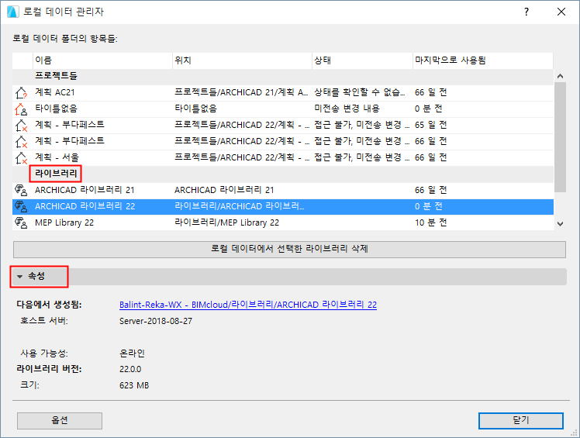Sort list by 상태 column header
The image size is (580, 438).
(x=363, y=60)
